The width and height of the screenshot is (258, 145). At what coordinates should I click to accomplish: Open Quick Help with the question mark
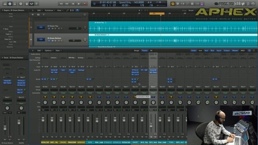(21, 4)
